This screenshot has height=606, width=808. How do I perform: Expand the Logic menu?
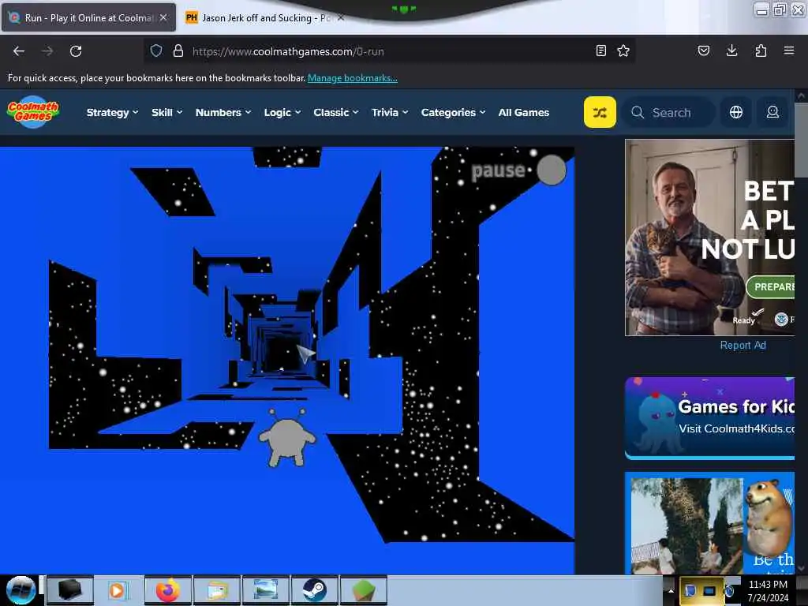point(282,112)
